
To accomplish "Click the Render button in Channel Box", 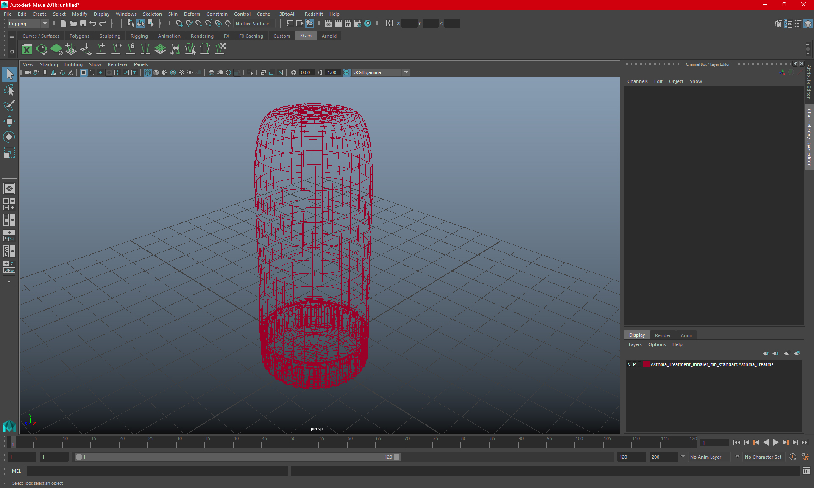I will pyautogui.click(x=662, y=335).
